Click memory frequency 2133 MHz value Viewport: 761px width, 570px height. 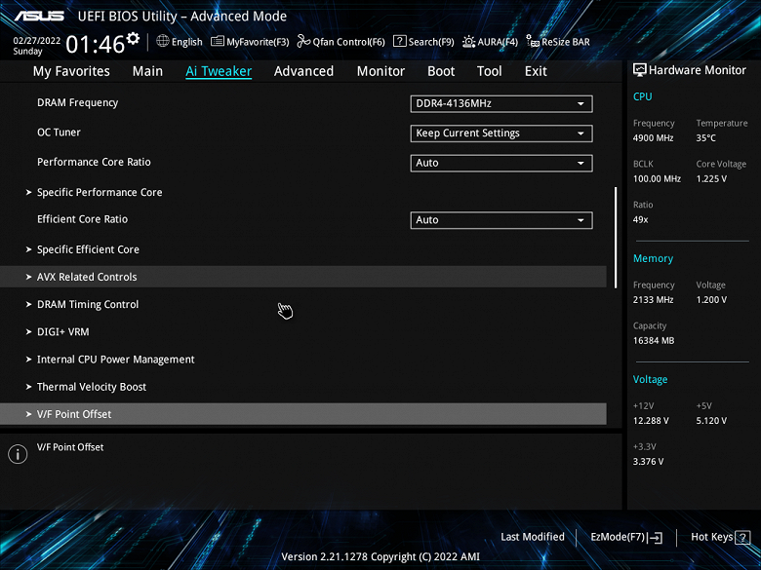point(653,300)
